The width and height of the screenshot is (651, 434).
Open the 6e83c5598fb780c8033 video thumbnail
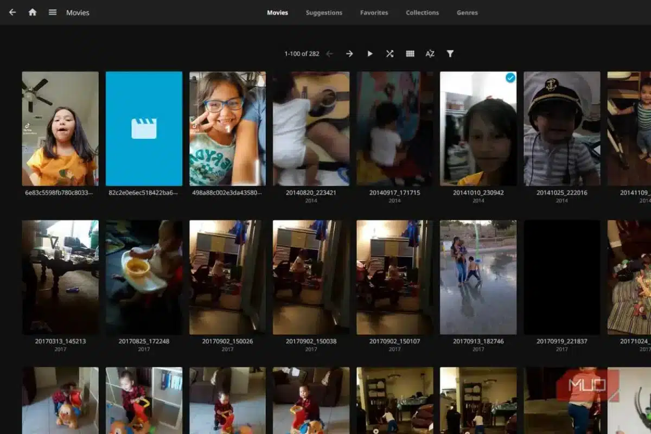60,129
